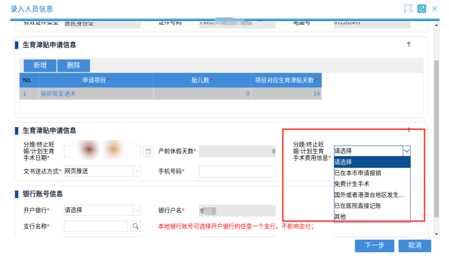Screen dimensions: 449x258
Task: Select 其他 in the fee info list
Action: point(340,217)
